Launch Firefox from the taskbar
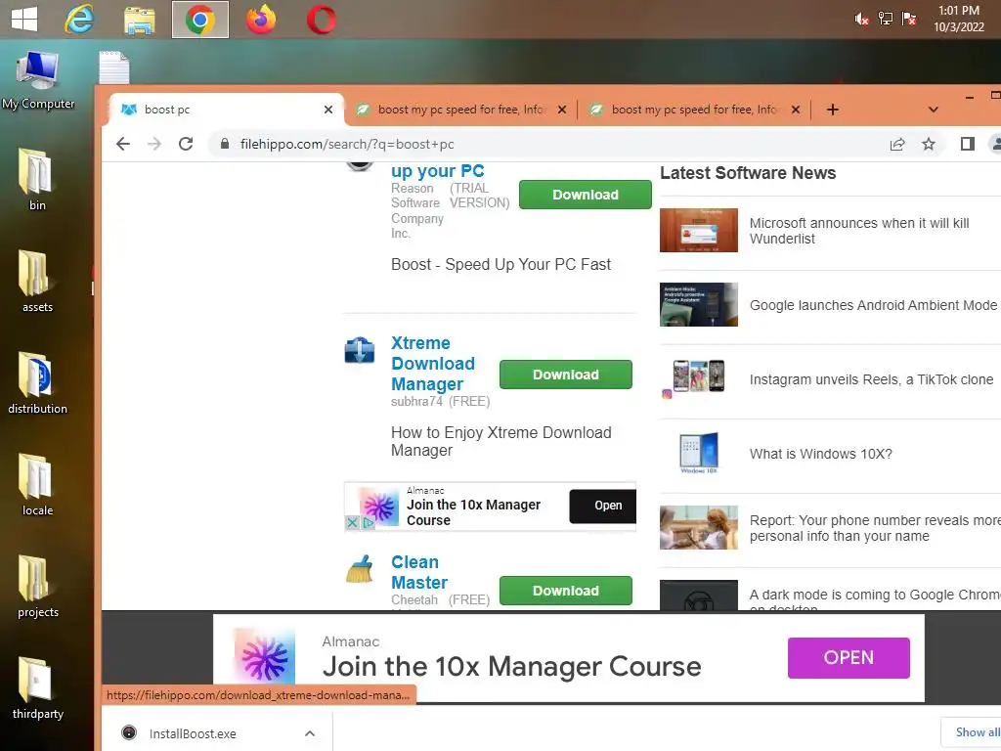 pos(261,20)
